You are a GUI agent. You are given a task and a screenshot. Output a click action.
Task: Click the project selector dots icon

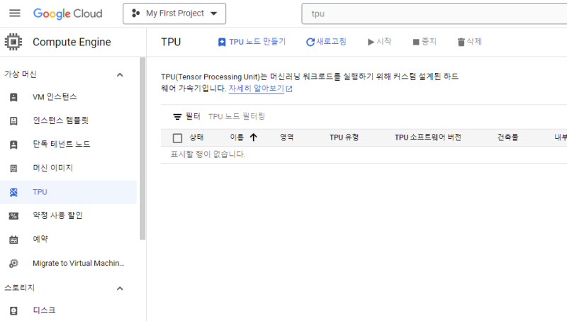135,13
